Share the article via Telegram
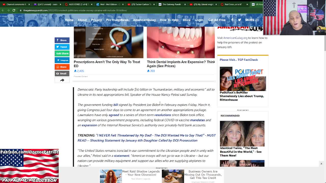Image resolution: width=326 pixels, height=183 pixels. 62,60
